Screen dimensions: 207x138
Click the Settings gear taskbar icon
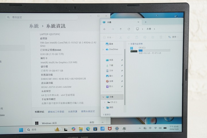117,128
